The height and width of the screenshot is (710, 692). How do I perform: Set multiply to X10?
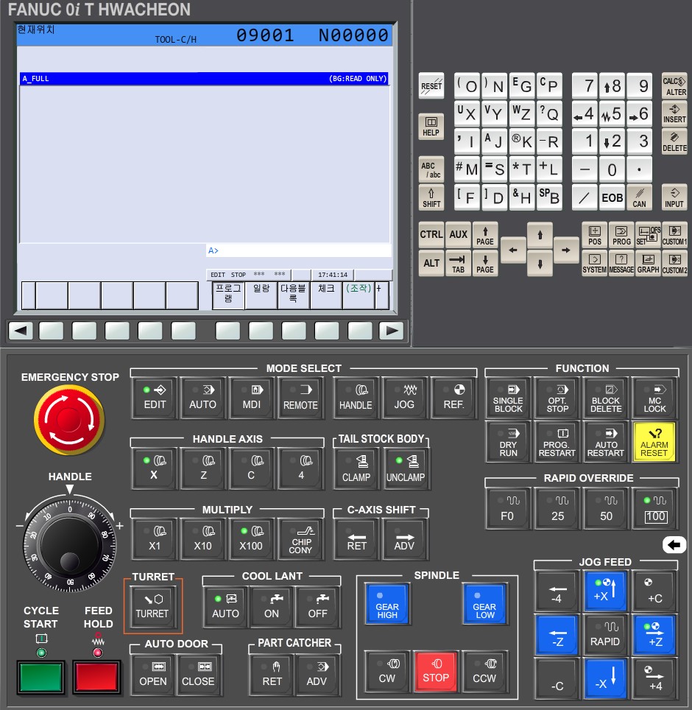point(202,539)
